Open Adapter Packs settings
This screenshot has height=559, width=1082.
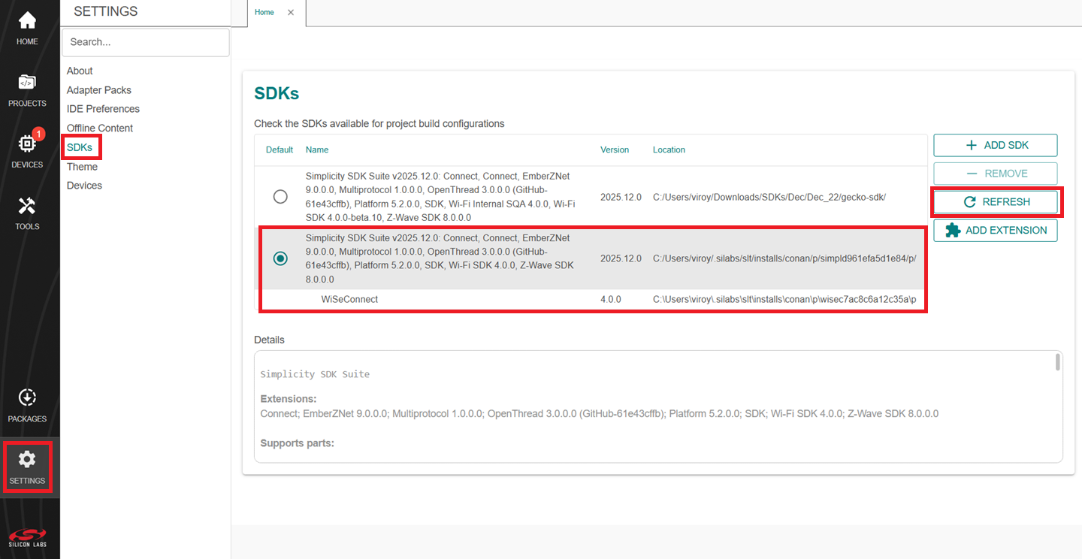tap(98, 89)
